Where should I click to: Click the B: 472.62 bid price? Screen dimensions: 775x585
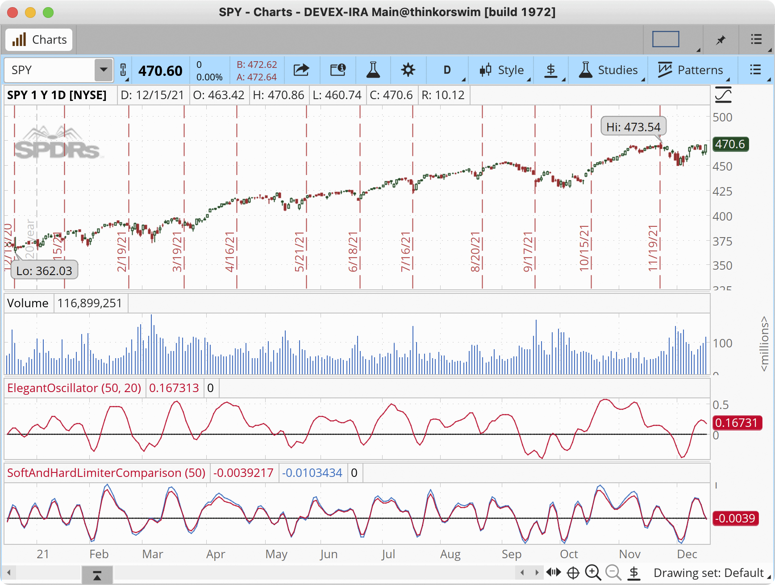tap(257, 64)
